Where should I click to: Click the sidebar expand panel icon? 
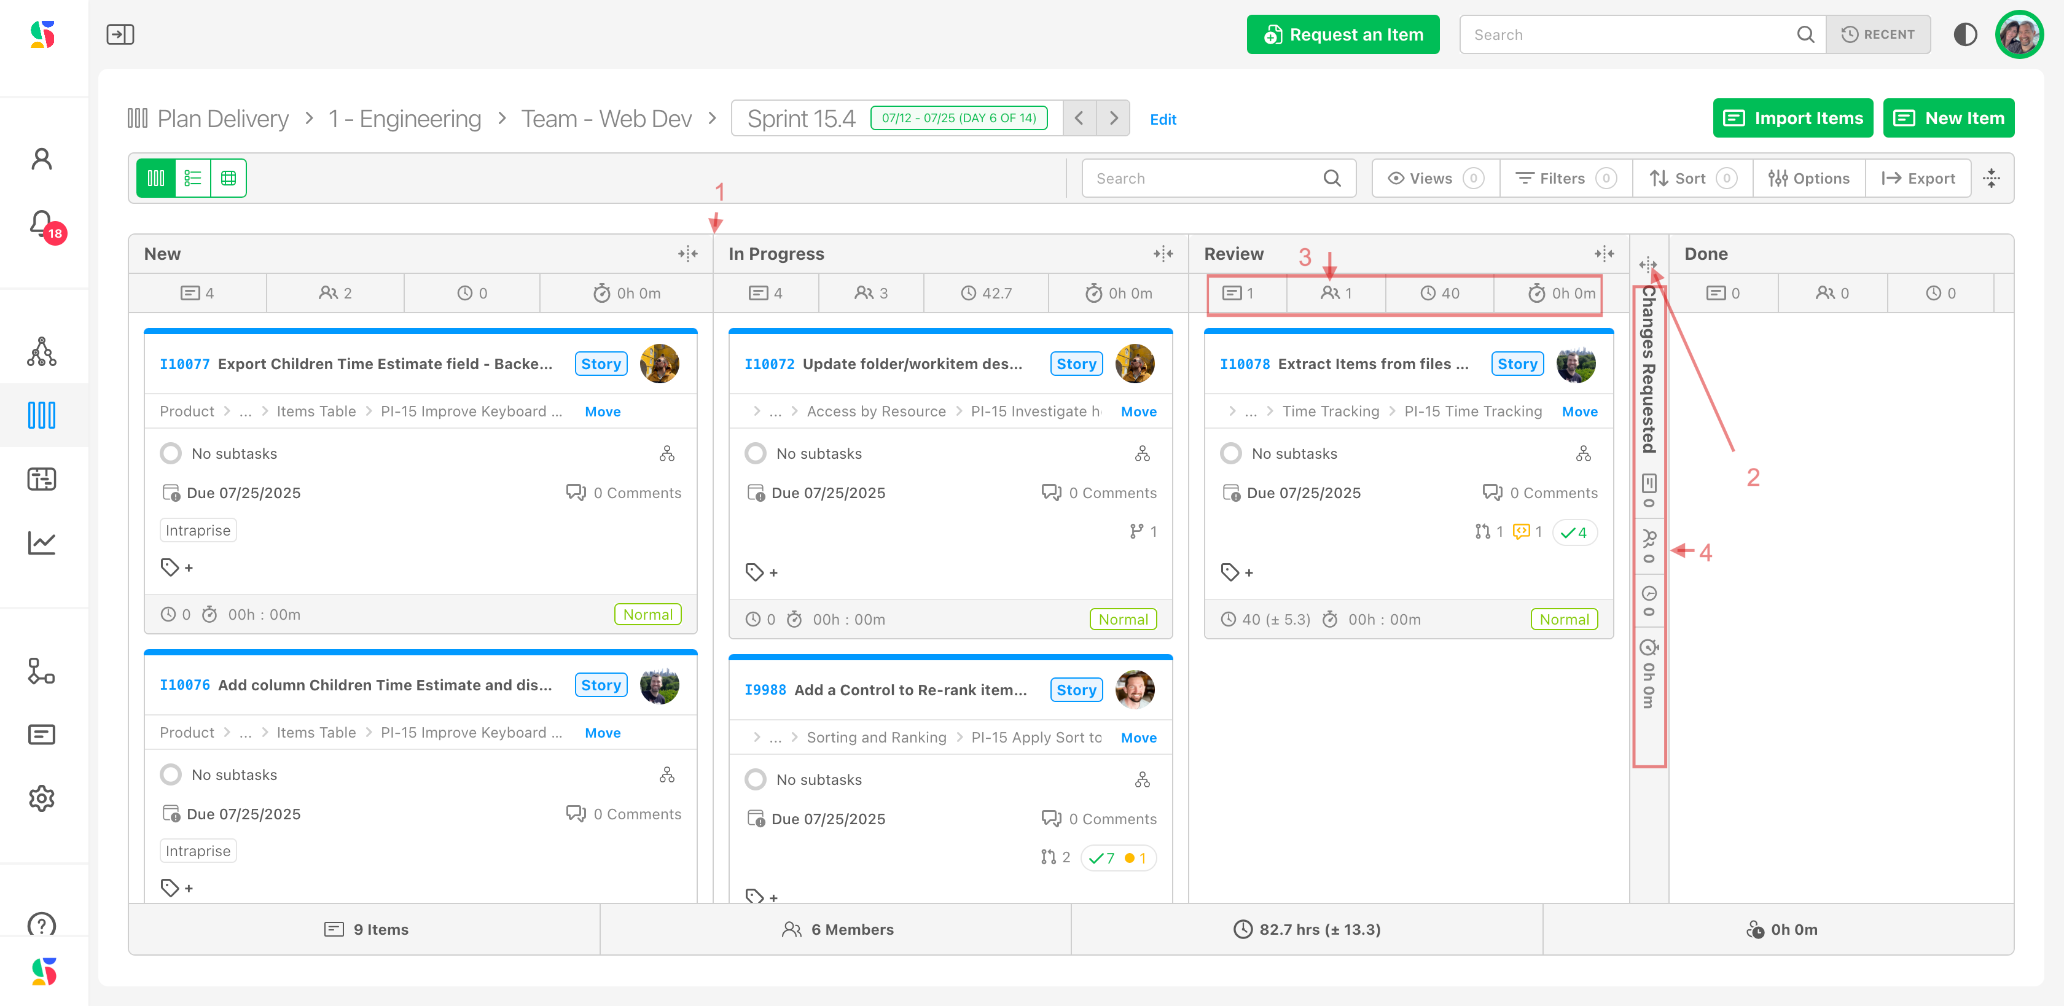[x=120, y=34]
